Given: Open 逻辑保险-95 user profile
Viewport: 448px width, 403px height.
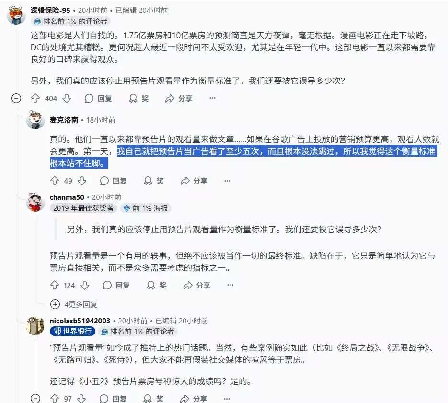Looking at the screenshot, I should (x=50, y=10).
